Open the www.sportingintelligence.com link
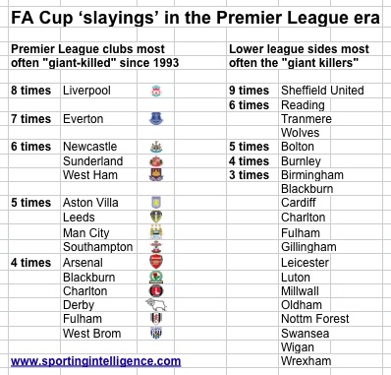The width and height of the screenshot is (391, 375). (95, 361)
